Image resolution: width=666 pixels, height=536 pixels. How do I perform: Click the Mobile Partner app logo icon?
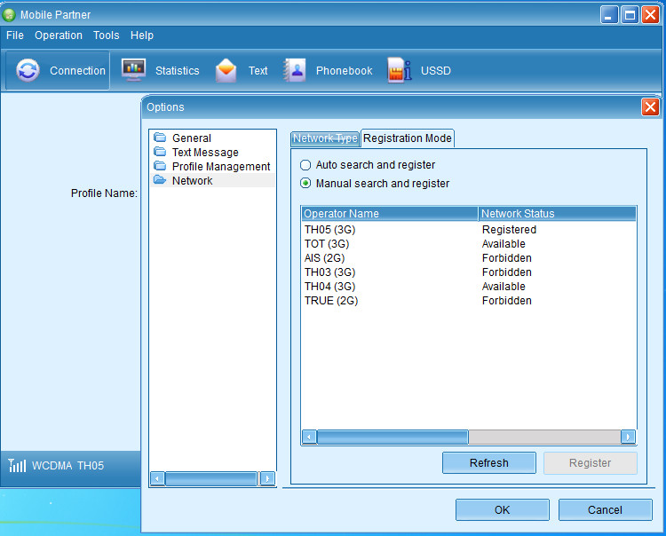(9, 15)
